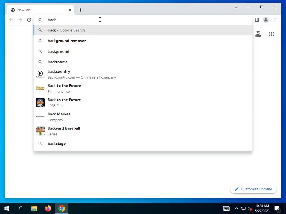Click Chrome icon in taskbar
Image resolution: width=286 pixels, height=214 pixels.
tap(62, 208)
